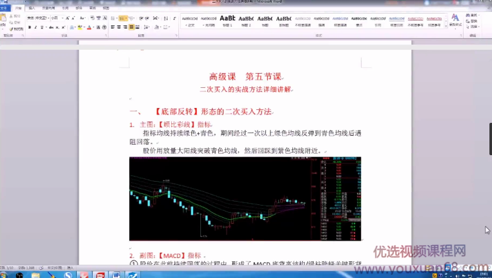Switch to the Home (开始) tab

[18, 8]
